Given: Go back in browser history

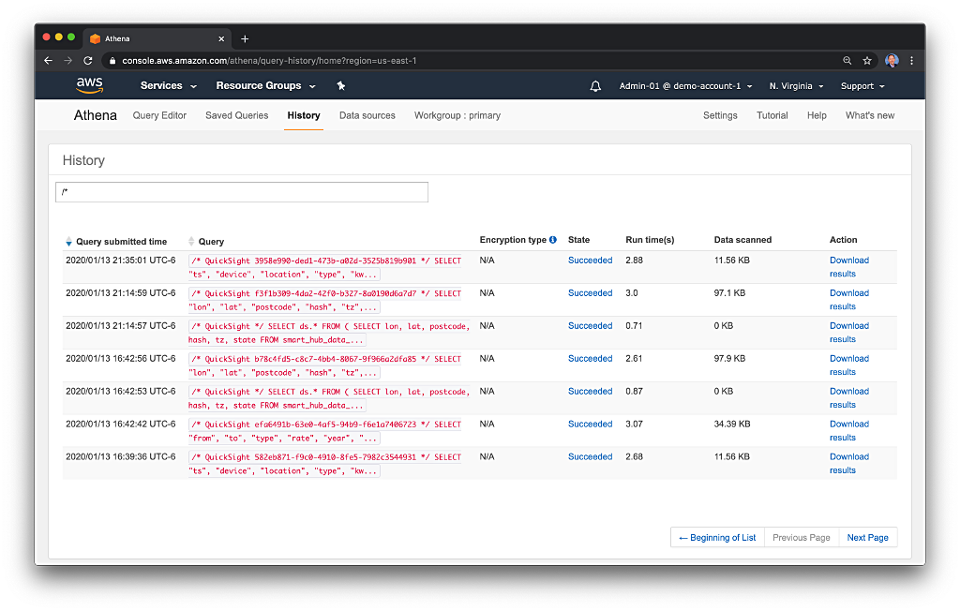Looking at the screenshot, I should click(49, 61).
